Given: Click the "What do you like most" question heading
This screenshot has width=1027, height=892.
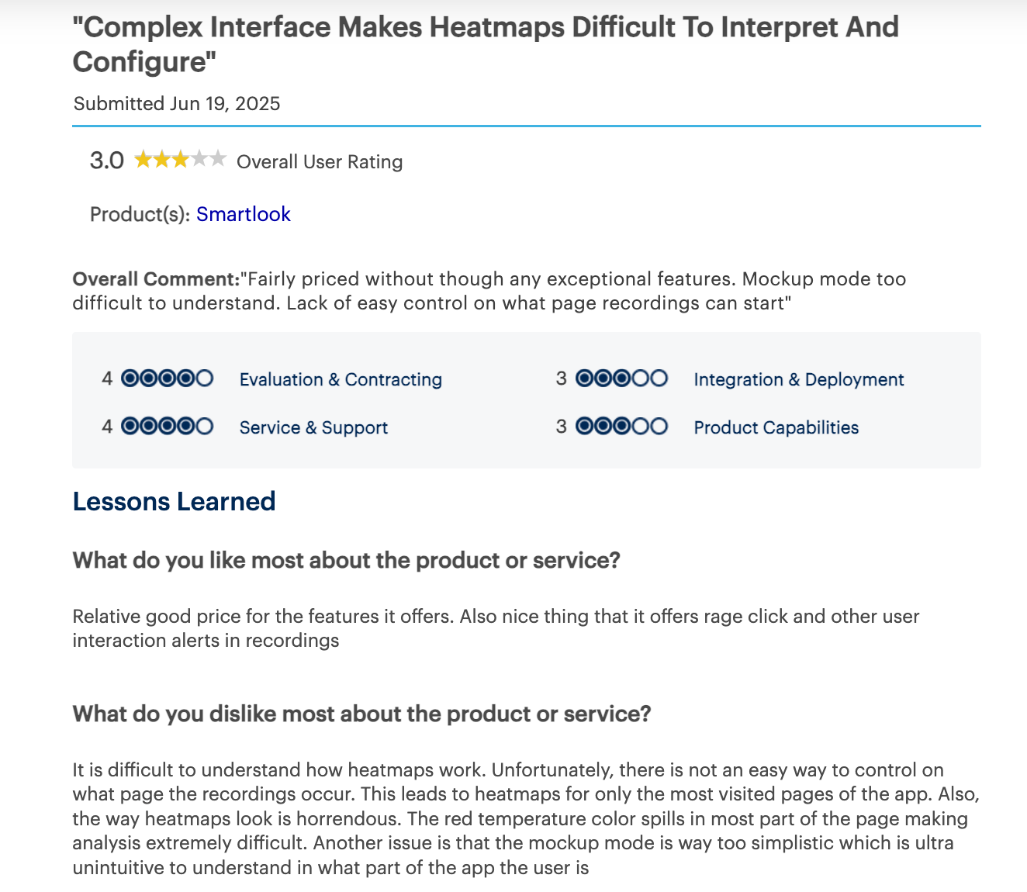Looking at the screenshot, I should (x=346, y=560).
